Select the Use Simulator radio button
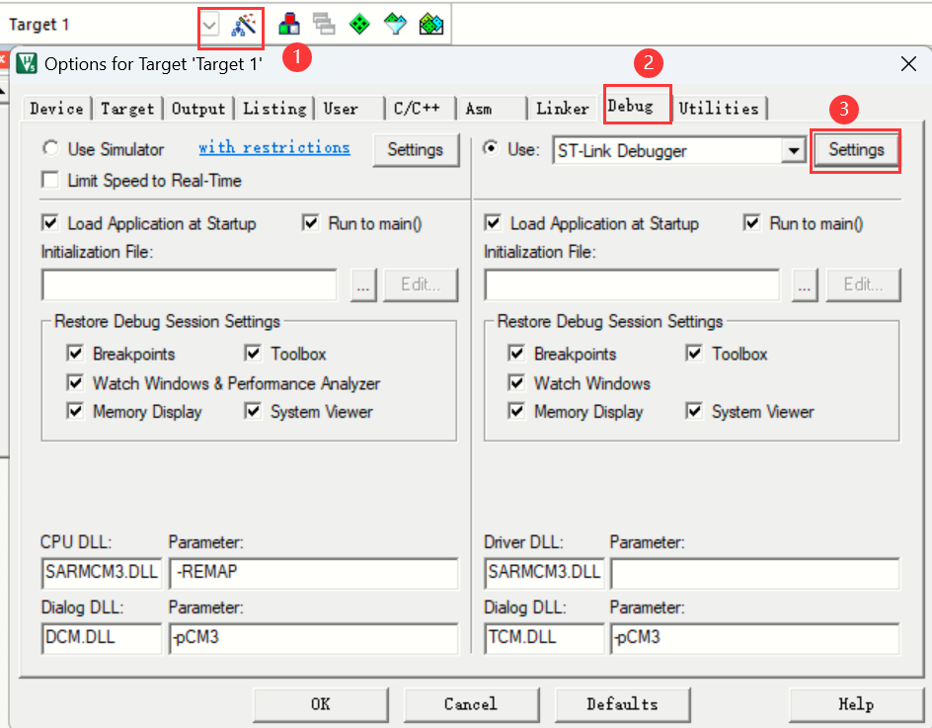 point(51,148)
